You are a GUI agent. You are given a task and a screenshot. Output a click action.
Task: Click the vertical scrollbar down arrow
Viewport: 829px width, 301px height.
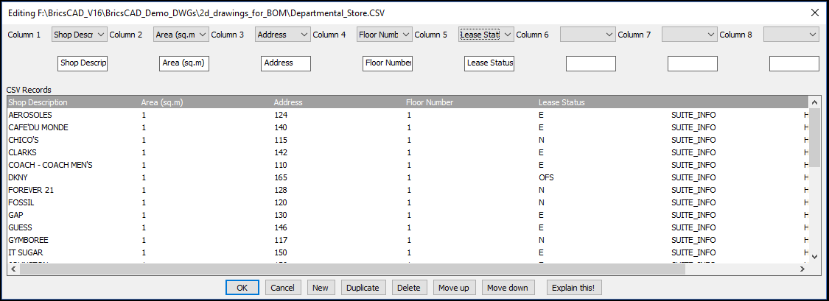(814, 255)
